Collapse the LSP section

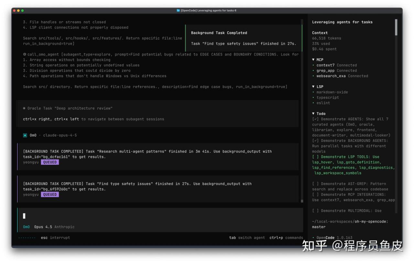(x=313, y=87)
